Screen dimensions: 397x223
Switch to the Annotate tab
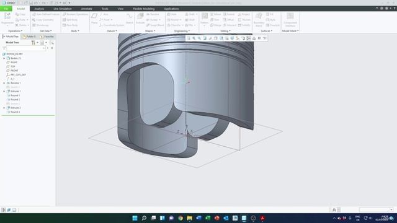pos(86,9)
